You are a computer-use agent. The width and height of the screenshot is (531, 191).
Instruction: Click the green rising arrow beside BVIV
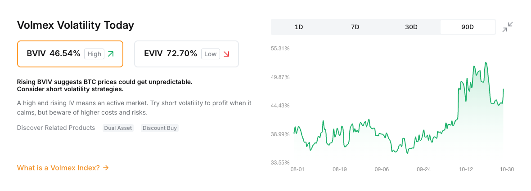click(111, 54)
